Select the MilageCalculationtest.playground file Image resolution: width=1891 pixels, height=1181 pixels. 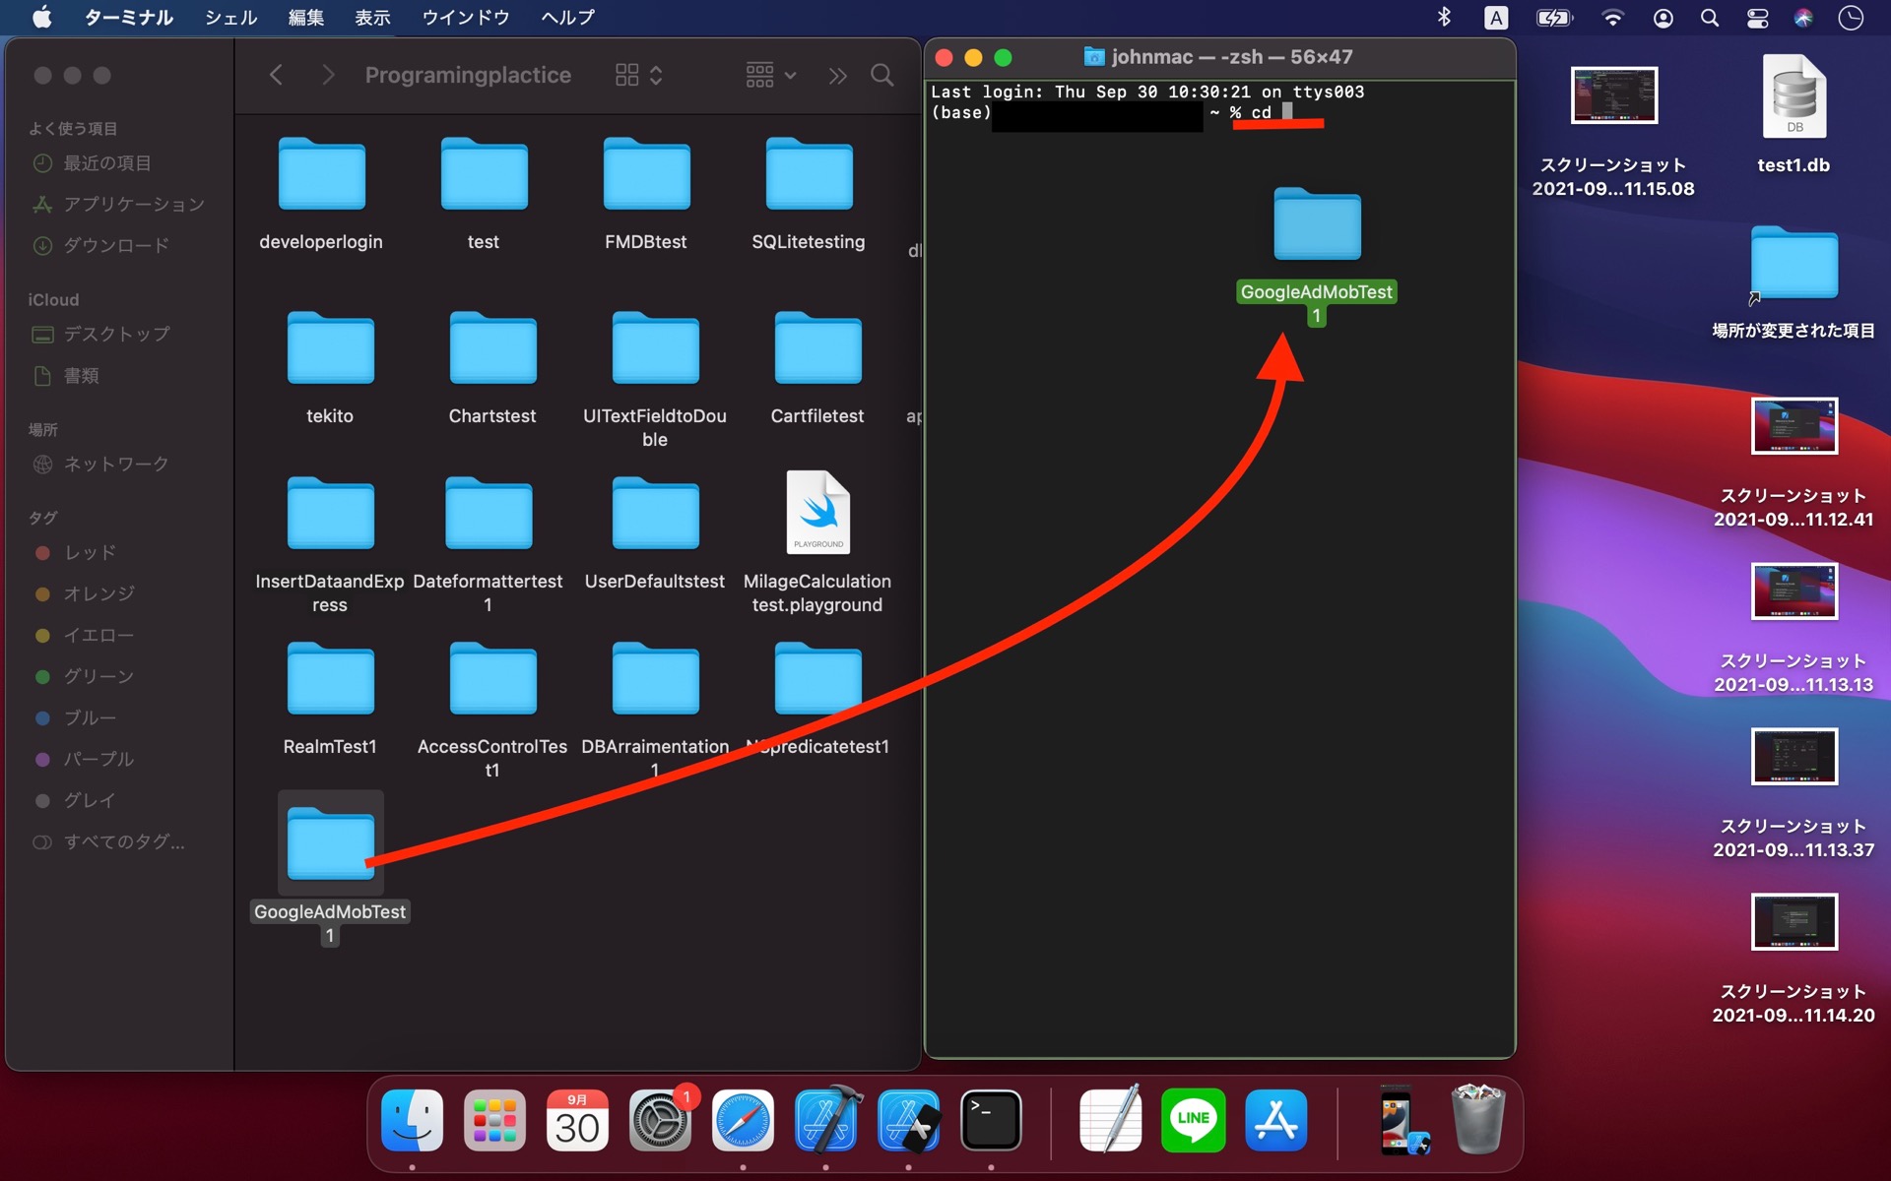click(x=817, y=512)
